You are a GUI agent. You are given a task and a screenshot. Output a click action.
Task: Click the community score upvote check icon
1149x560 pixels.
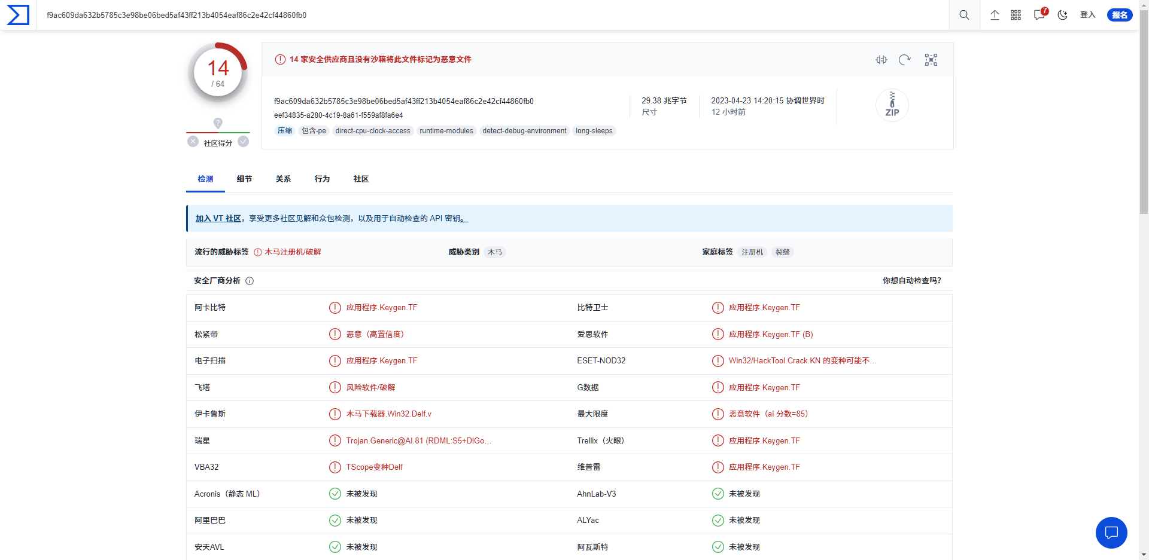244,142
